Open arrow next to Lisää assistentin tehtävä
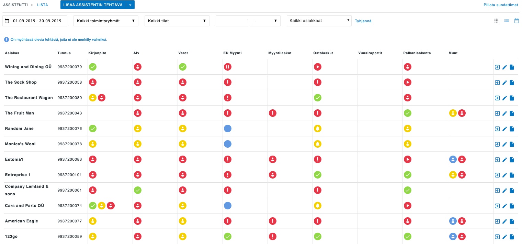 130,5
